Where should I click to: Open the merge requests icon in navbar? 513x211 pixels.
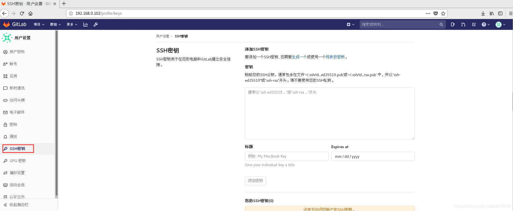point(463,24)
